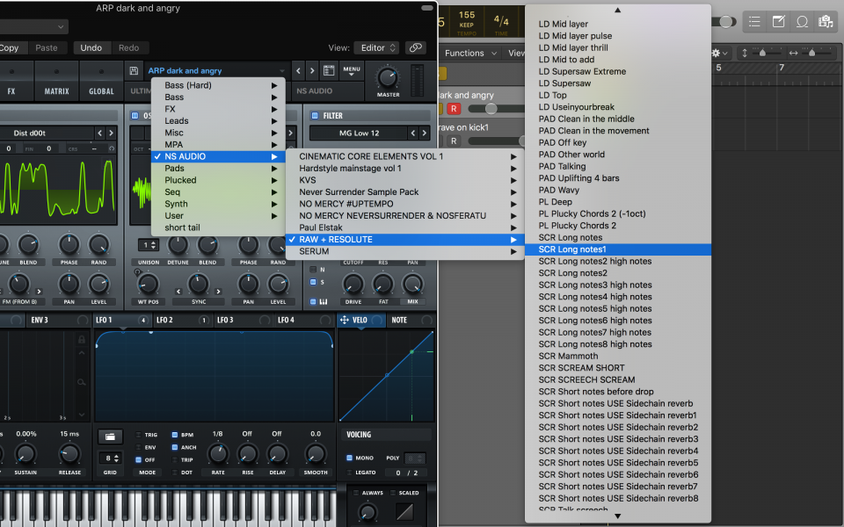The width and height of the screenshot is (844, 527).
Task: Click the envelope zoom magnifier icon
Action: pos(81,382)
